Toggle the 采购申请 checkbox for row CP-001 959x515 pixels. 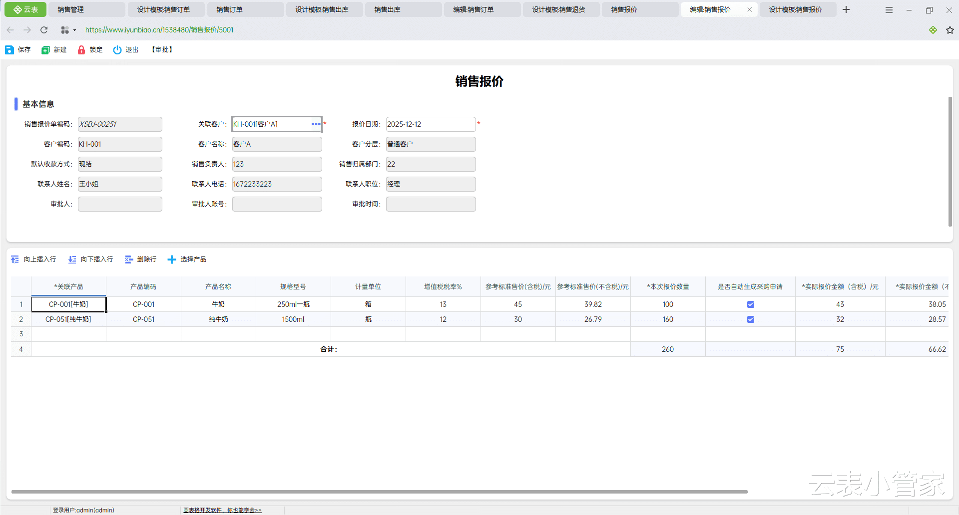click(x=750, y=304)
